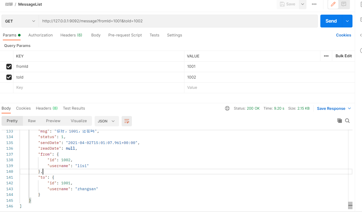Send the request with the Send button
The image size is (362, 212).
(331, 21)
